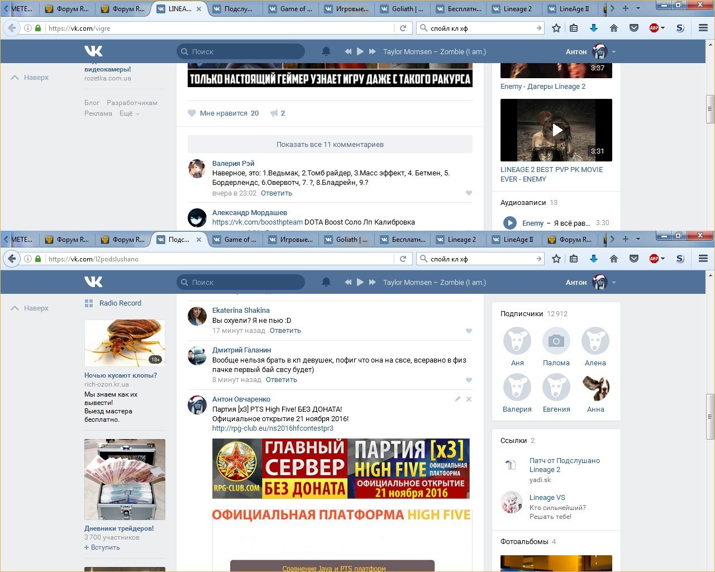The width and height of the screenshot is (715, 572).
Task: Click subscriber Анна's avatar
Action: click(595, 388)
